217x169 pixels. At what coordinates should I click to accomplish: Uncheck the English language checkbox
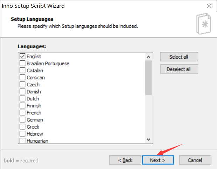pyautogui.click(x=22, y=56)
